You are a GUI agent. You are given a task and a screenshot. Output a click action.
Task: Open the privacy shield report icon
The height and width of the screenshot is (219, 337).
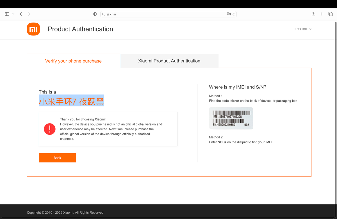tap(95, 14)
